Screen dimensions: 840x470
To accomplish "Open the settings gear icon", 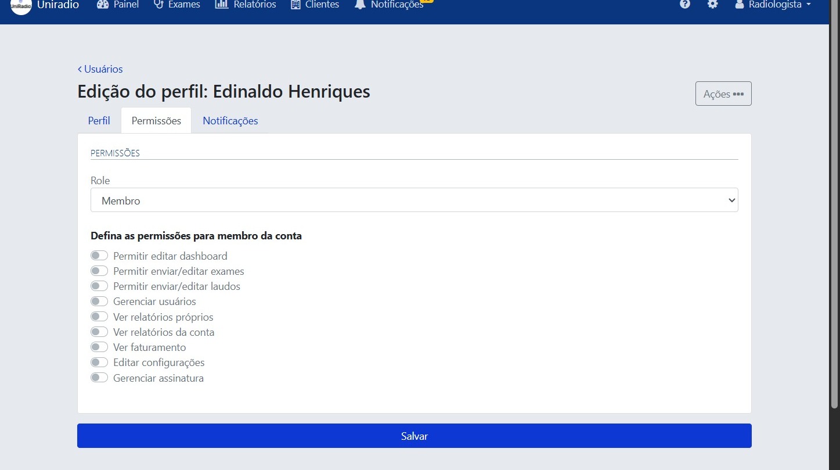I will pos(712,5).
